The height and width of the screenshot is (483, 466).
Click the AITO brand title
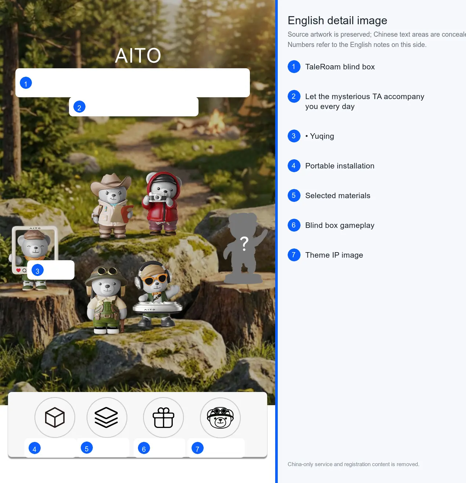coord(138,56)
